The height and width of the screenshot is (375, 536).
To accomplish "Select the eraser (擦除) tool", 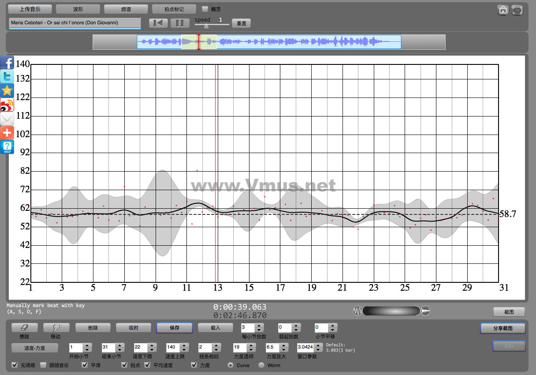I will (25, 328).
